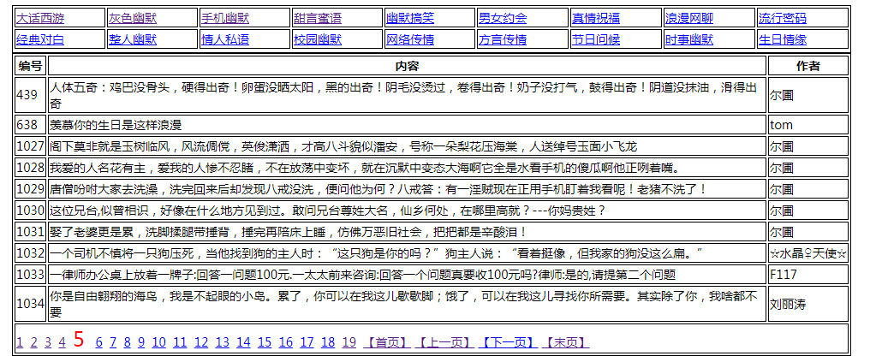Open page 12 in pagination

201,342
